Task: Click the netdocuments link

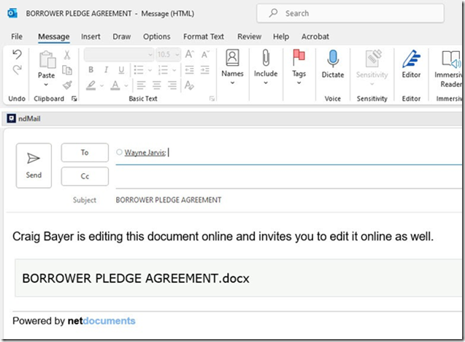Action: (x=101, y=321)
